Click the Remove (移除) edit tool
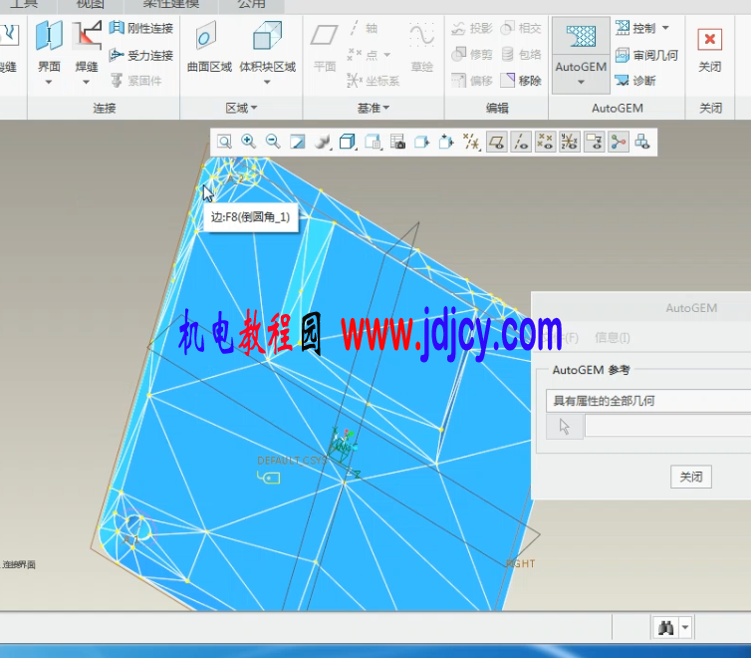 point(521,80)
